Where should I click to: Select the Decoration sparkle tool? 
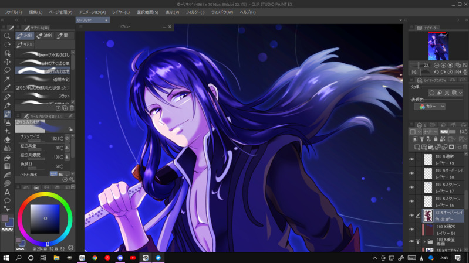click(x=7, y=131)
